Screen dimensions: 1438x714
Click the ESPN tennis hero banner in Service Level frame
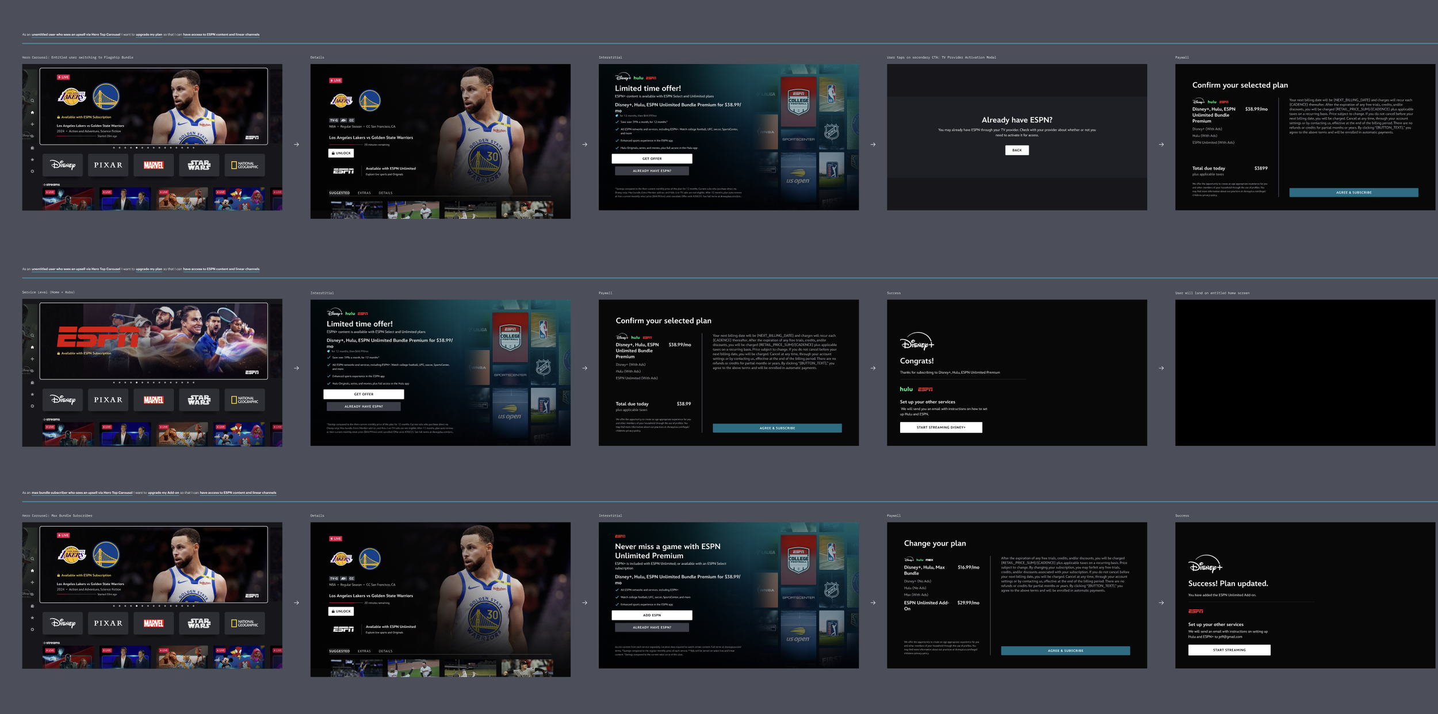tap(154, 340)
